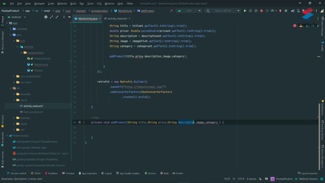Select the Product class in the project tree
325x183 pixels.
click(39, 70)
